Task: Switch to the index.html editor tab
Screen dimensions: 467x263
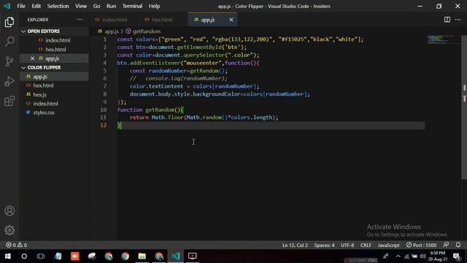Action: coord(114,20)
